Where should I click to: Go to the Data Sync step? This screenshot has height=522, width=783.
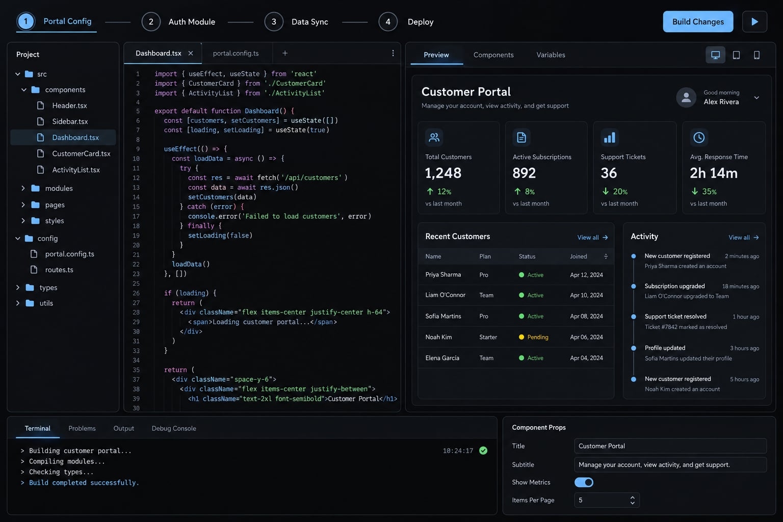pos(296,22)
